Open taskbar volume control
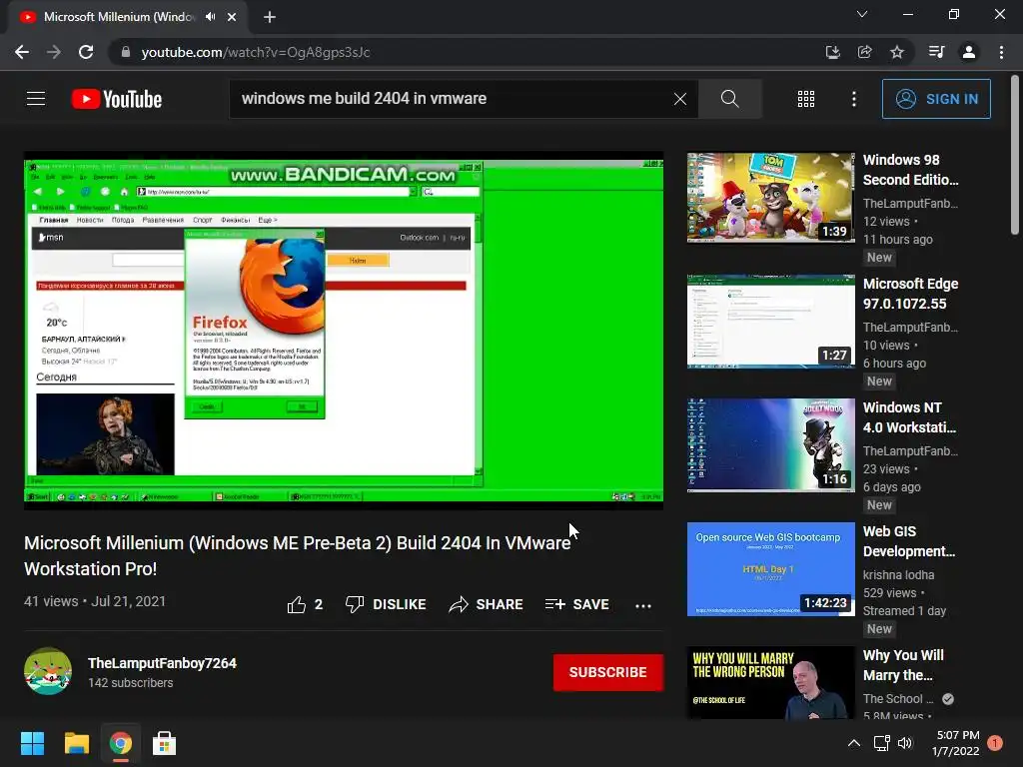The image size is (1023, 767). coord(905,743)
